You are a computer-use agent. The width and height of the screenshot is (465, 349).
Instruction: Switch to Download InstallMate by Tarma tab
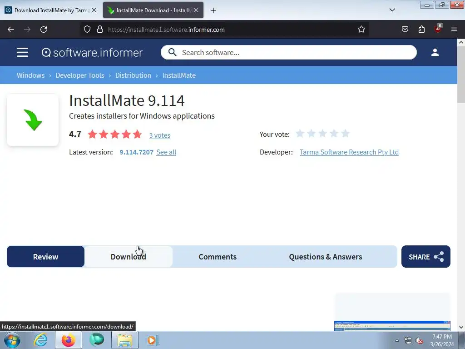pos(50,10)
